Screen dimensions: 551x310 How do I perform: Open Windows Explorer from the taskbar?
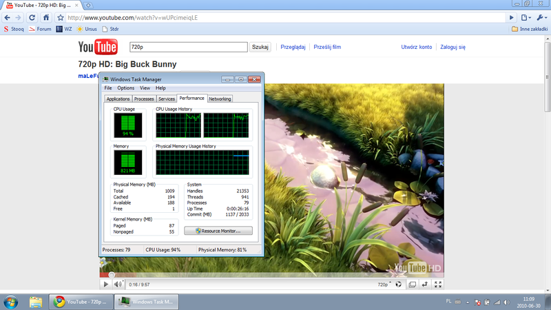pyautogui.click(x=36, y=302)
